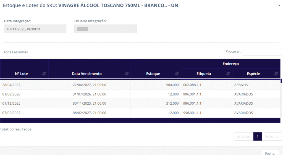This screenshot has height=155, width=283.
Task: Click the Endereço group header
Action: [x=230, y=64]
